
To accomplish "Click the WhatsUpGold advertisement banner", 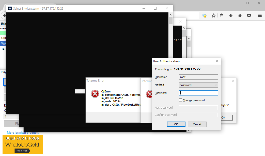I will tap(23, 145).
